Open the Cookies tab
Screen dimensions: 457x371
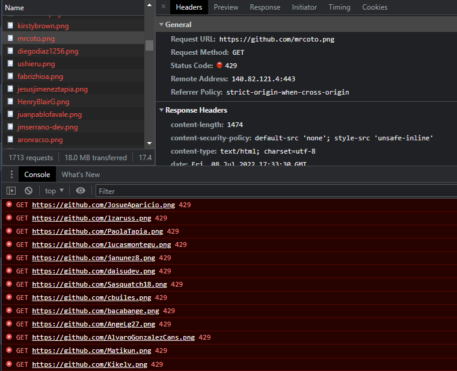(x=375, y=7)
